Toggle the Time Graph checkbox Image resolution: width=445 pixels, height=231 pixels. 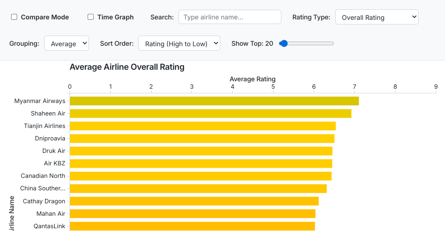pyautogui.click(x=91, y=17)
